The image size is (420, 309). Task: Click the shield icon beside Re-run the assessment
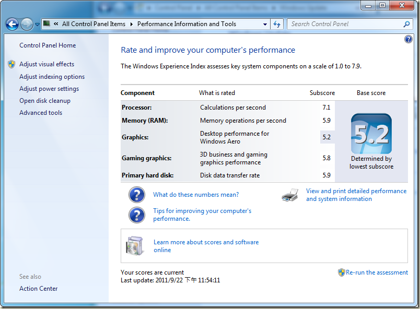pyautogui.click(x=342, y=272)
